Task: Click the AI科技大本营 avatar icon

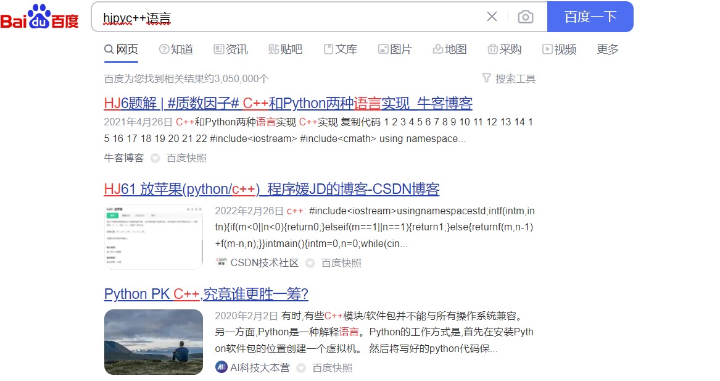Action: [x=221, y=367]
